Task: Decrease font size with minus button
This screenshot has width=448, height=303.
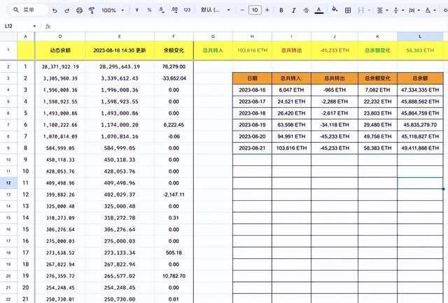Action: 240,10
